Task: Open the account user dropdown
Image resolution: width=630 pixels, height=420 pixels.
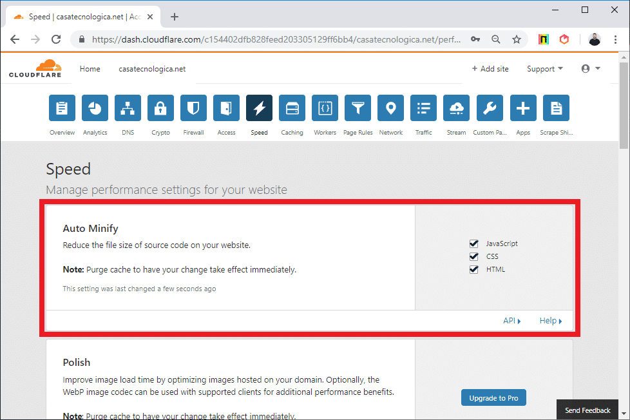Action: coord(591,69)
